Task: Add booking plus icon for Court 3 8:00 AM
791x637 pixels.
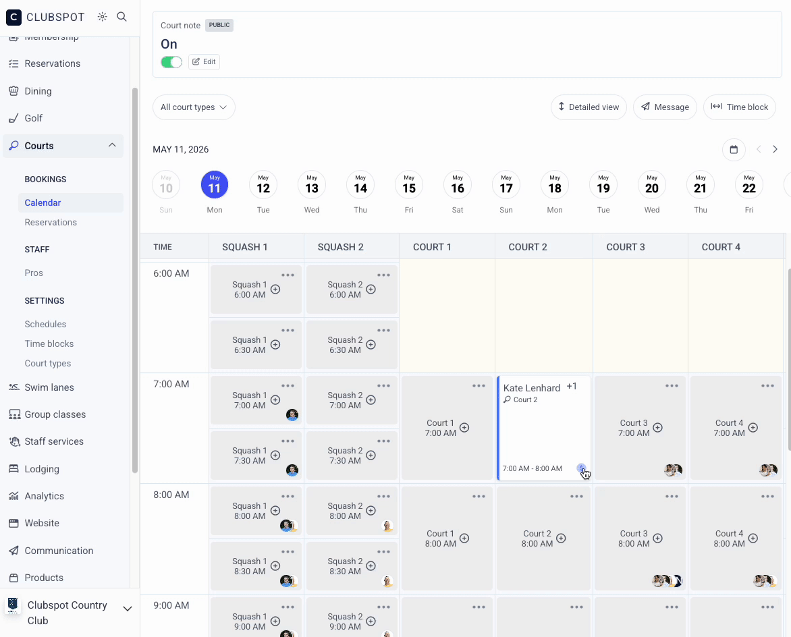Action: (658, 538)
